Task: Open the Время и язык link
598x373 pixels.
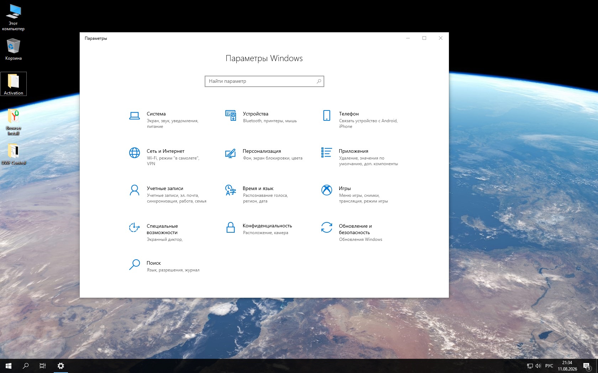Action: 258,189
